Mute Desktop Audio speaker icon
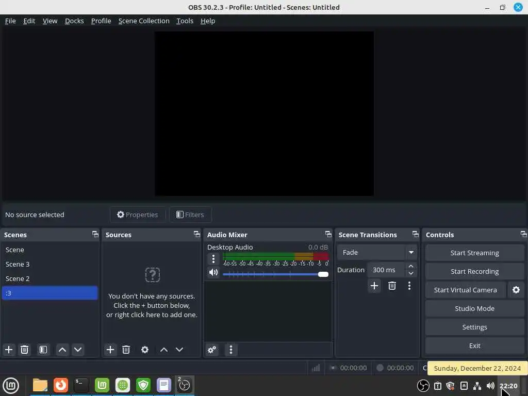The height and width of the screenshot is (396, 528). click(213, 272)
